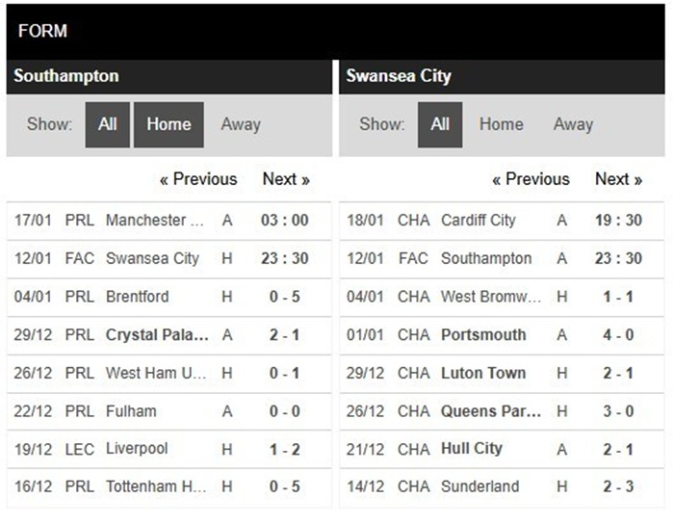The image size is (674, 525).
Task: Switch Southampton's show filter to Away
Action: pos(240,124)
